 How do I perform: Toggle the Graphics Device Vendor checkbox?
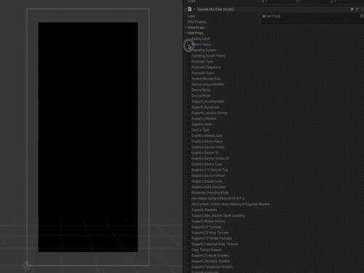[x=189, y=147]
